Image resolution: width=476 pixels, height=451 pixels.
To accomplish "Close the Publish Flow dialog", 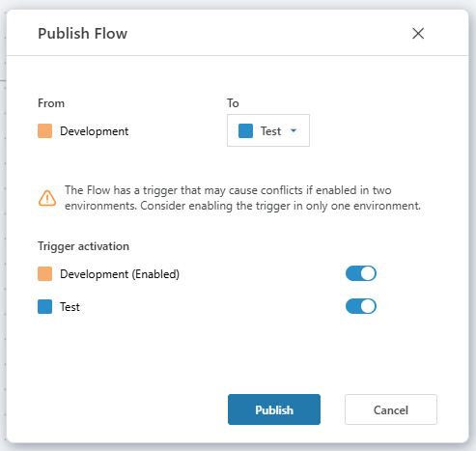I will (418, 33).
